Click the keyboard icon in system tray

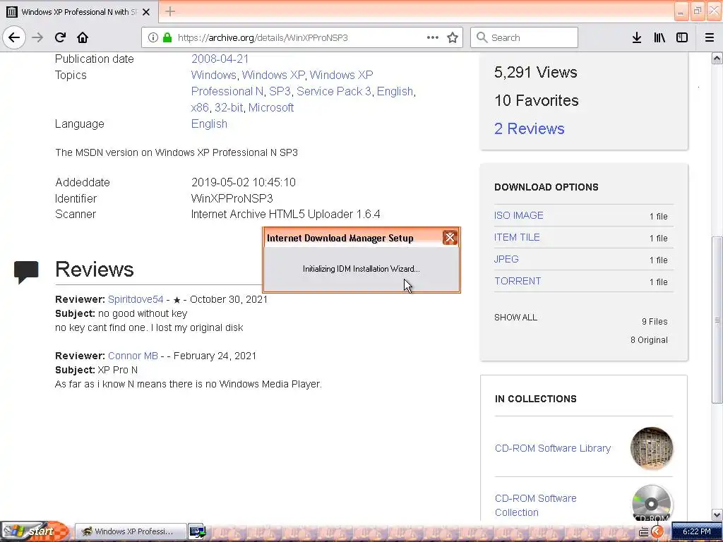(x=644, y=532)
